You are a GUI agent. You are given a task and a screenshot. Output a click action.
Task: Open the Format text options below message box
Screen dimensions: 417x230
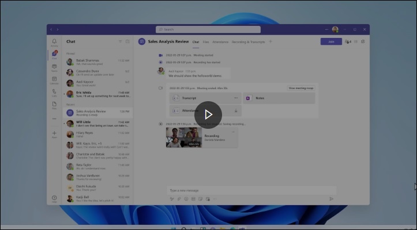(172, 199)
